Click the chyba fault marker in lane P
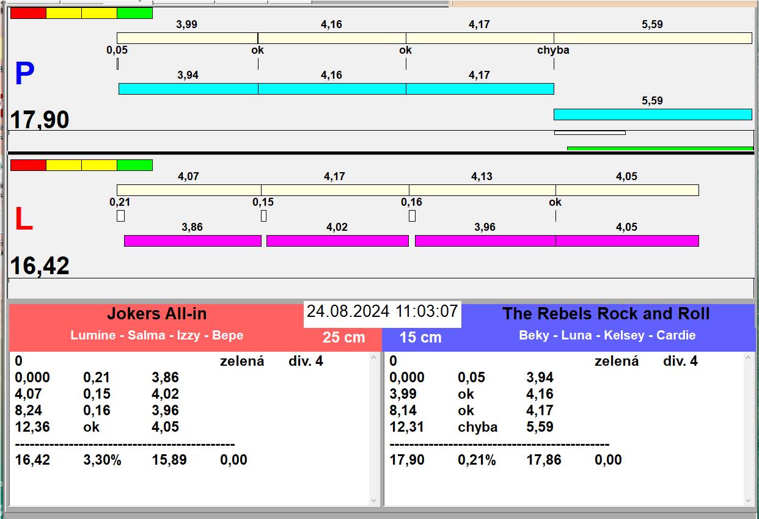Screen dimensions: 759x519 [x=553, y=50]
